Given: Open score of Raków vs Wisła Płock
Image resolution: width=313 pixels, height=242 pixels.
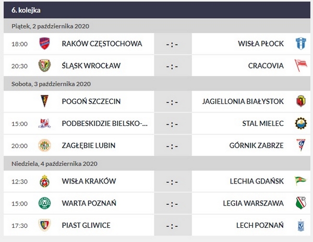Looking at the screenshot, I should pos(172,44).
